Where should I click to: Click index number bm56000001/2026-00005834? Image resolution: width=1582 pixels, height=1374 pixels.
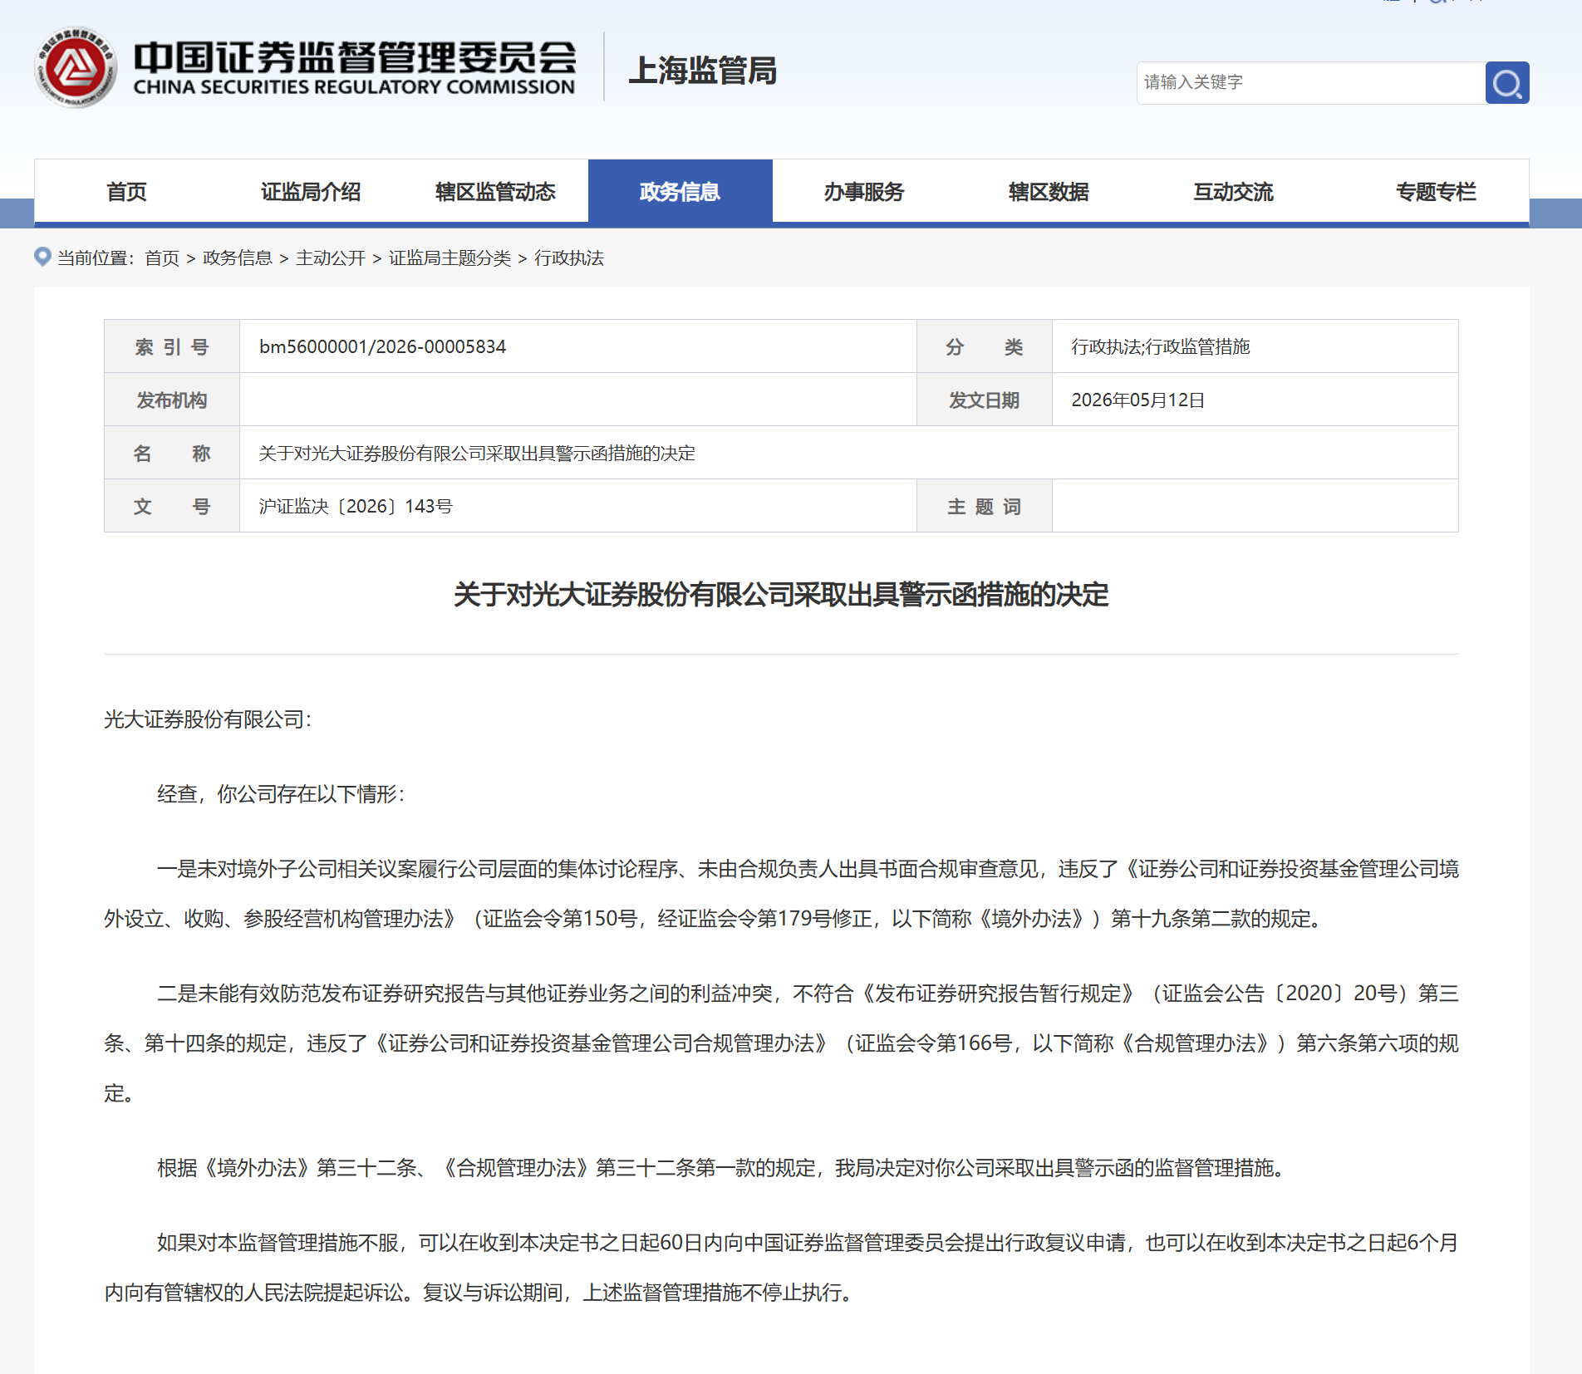[x=382, y=346]
